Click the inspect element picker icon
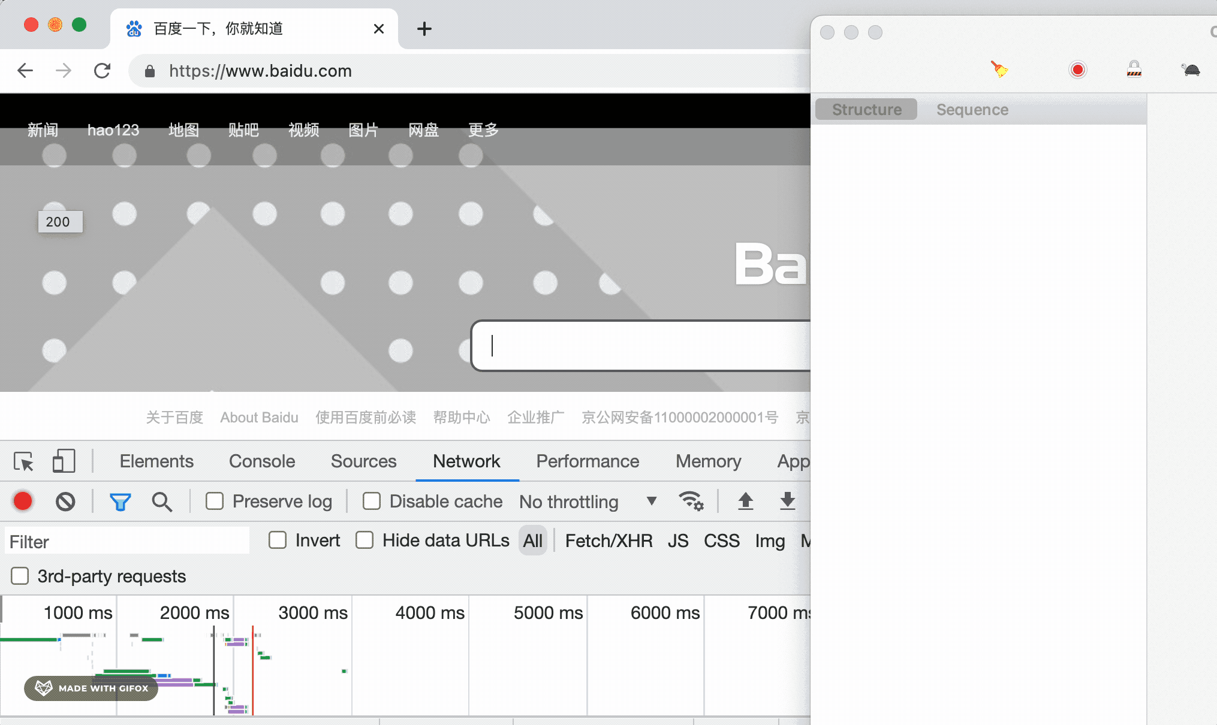Screen dimensions: 1217x725 tap(23, 462)
